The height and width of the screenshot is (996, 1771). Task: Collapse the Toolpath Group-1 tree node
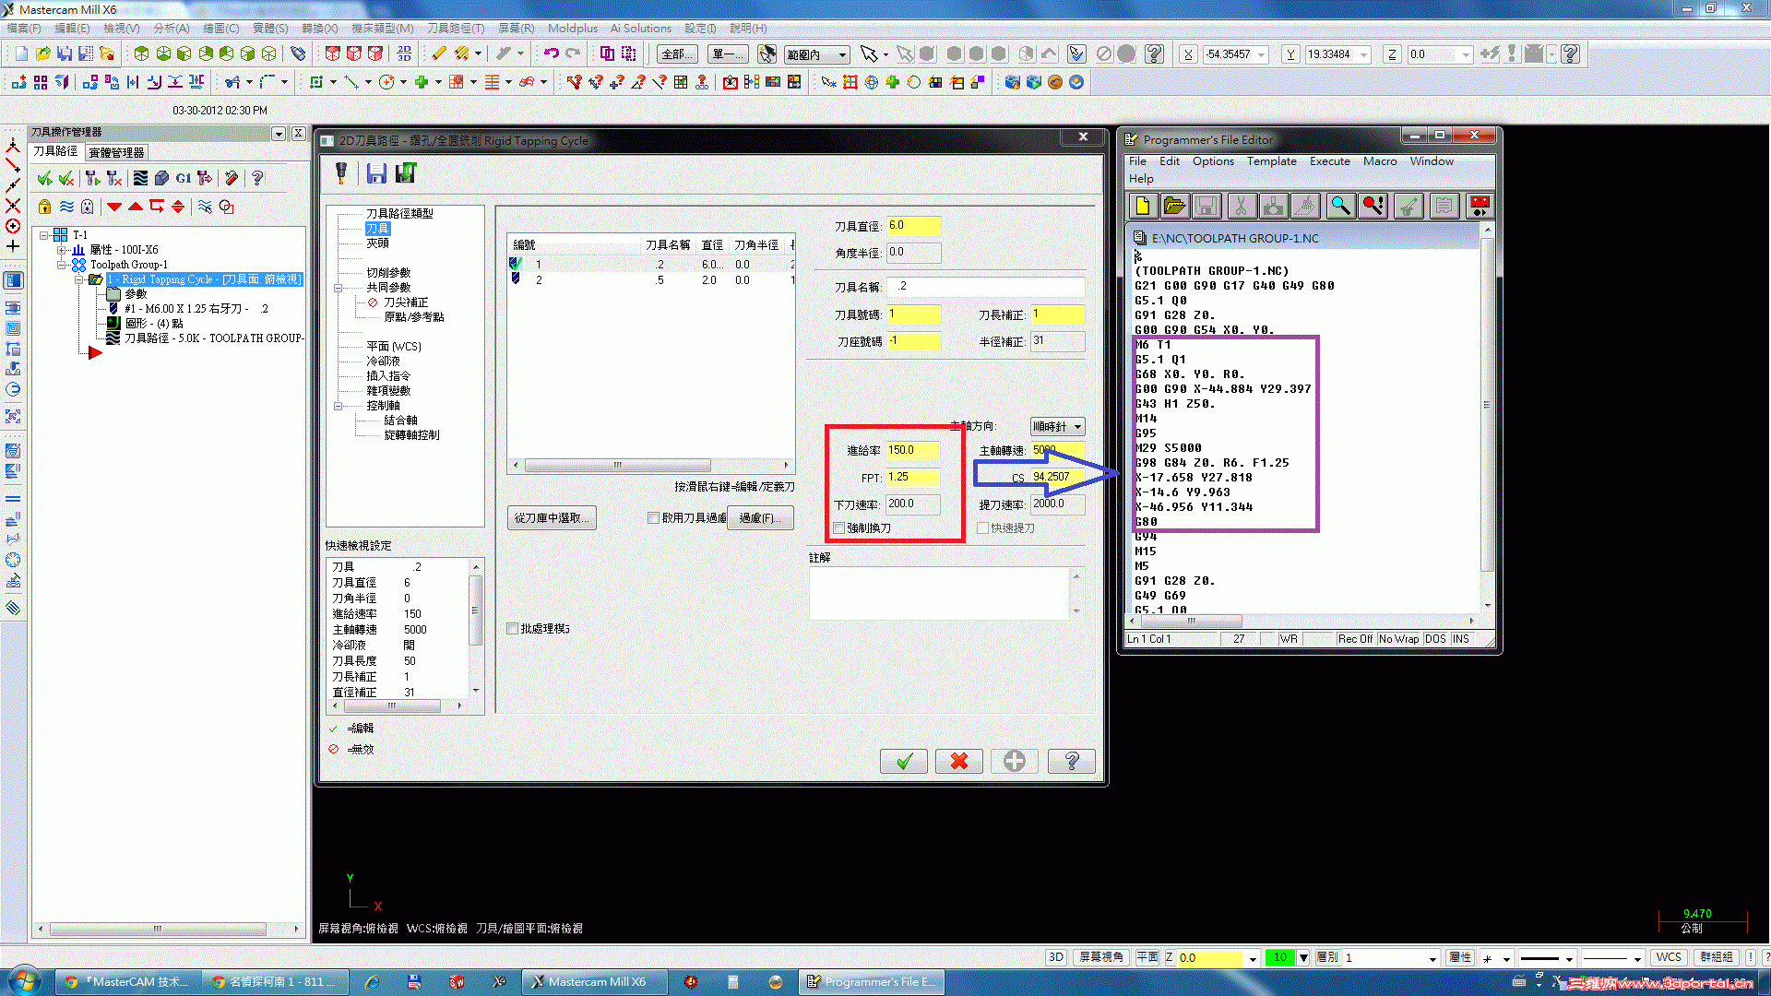tap(62, 265)
